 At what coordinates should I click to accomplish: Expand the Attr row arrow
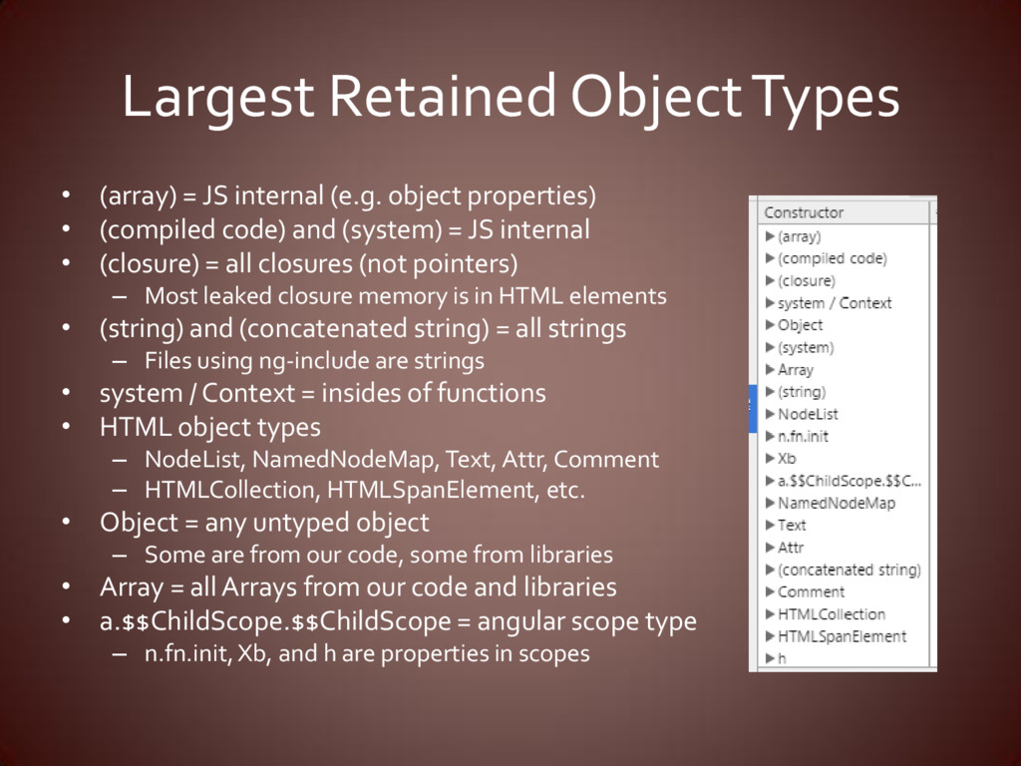770,548
